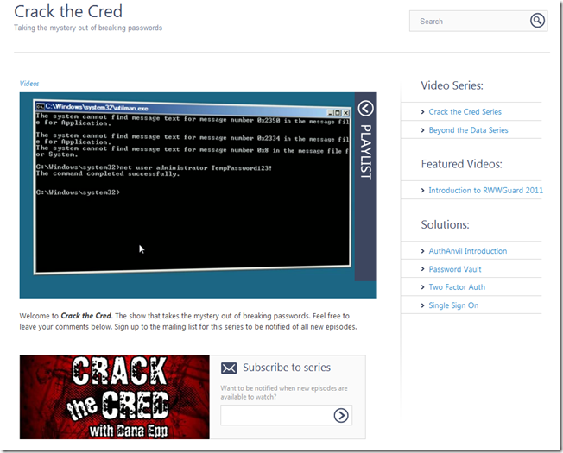
Task: Open the Password Vault solution link
Action: coord(455,269)
